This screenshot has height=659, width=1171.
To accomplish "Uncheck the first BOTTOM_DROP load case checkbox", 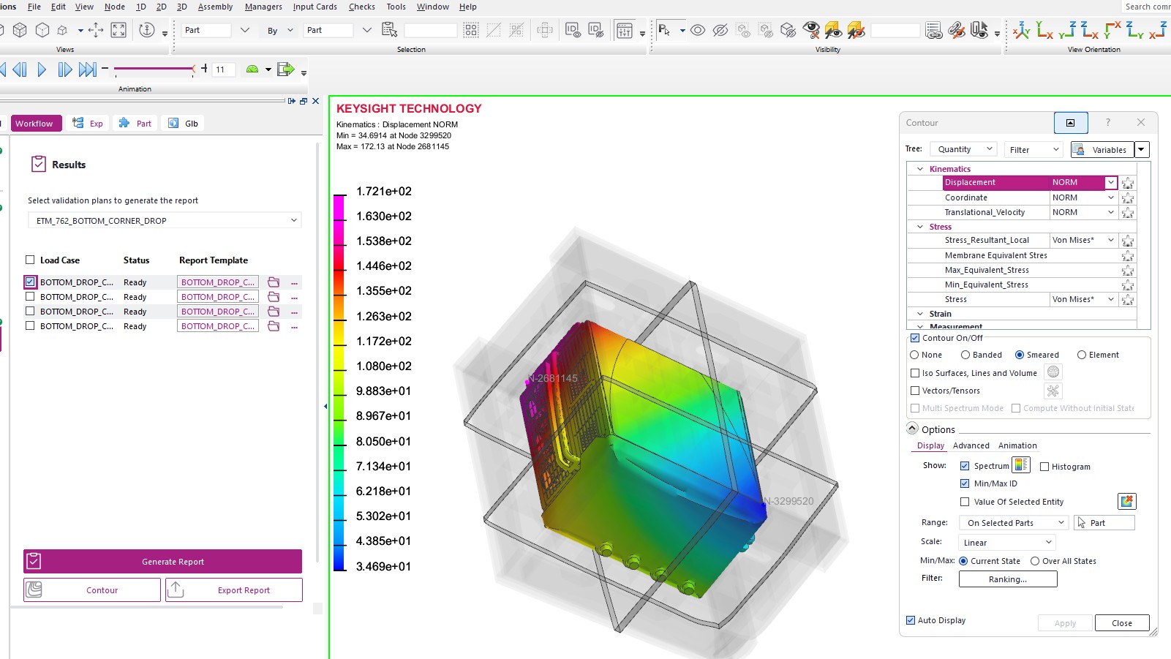I will (30, 282).
